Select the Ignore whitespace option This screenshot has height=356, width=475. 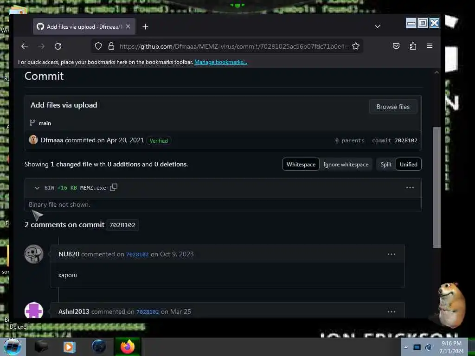click(x=346, y=165)
